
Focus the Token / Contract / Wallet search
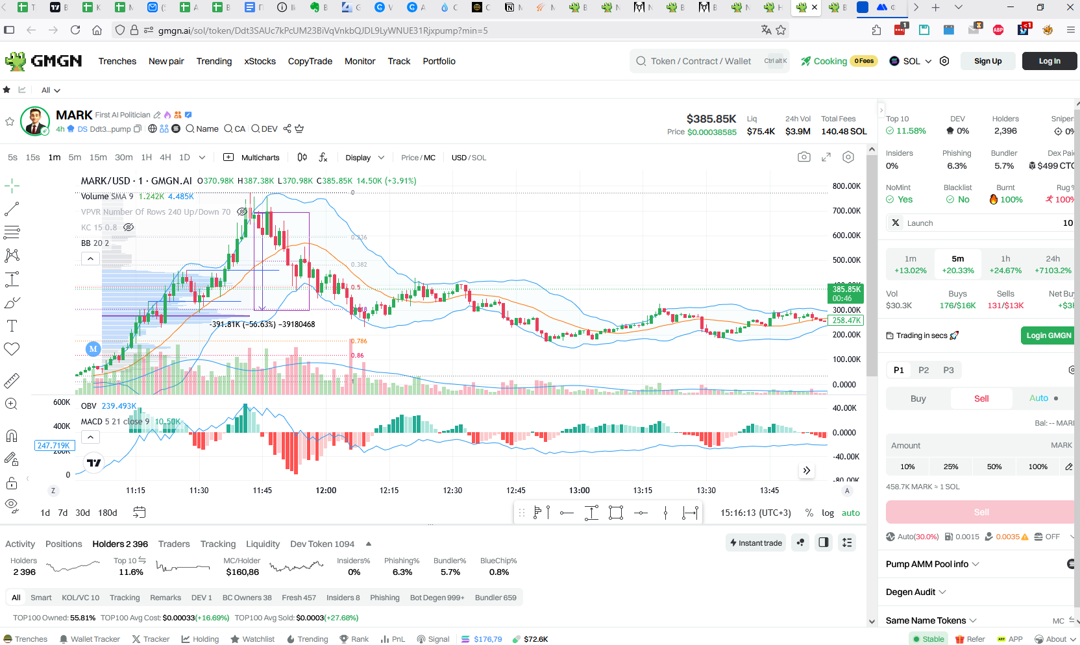710,61
